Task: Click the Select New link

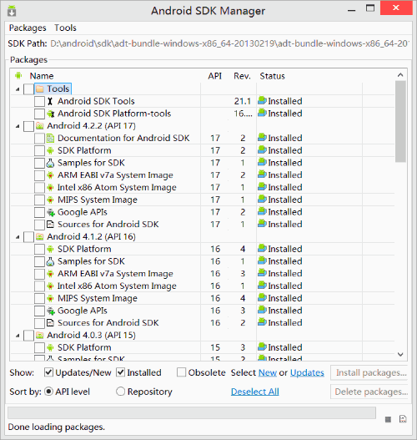Action: 268,372
